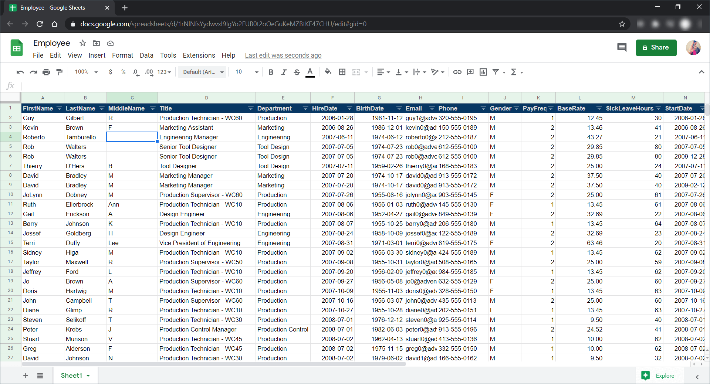Select the Paint format tool
Screen dimensions: 710x384
point(59,72)
